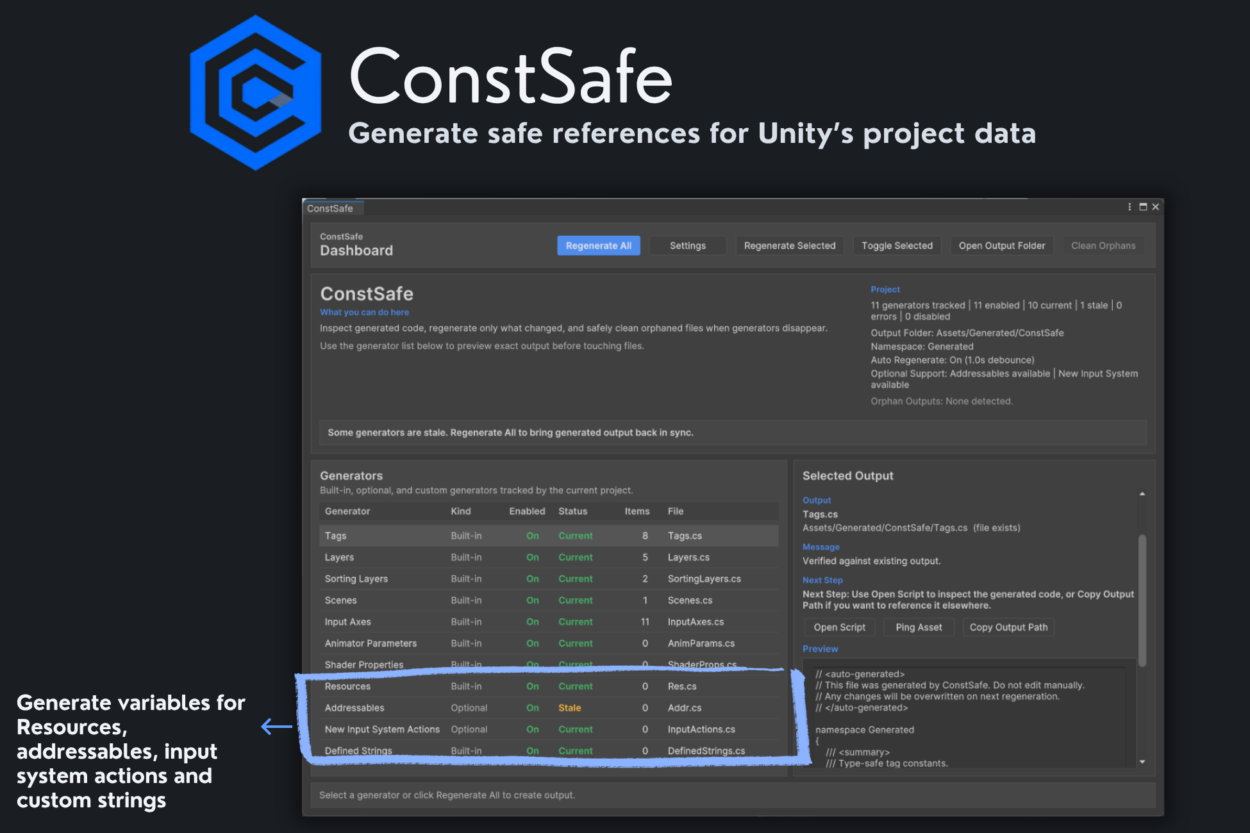1250x833 pixels.
Task: Click Regenerate Selected
Action: coord(790,245)
